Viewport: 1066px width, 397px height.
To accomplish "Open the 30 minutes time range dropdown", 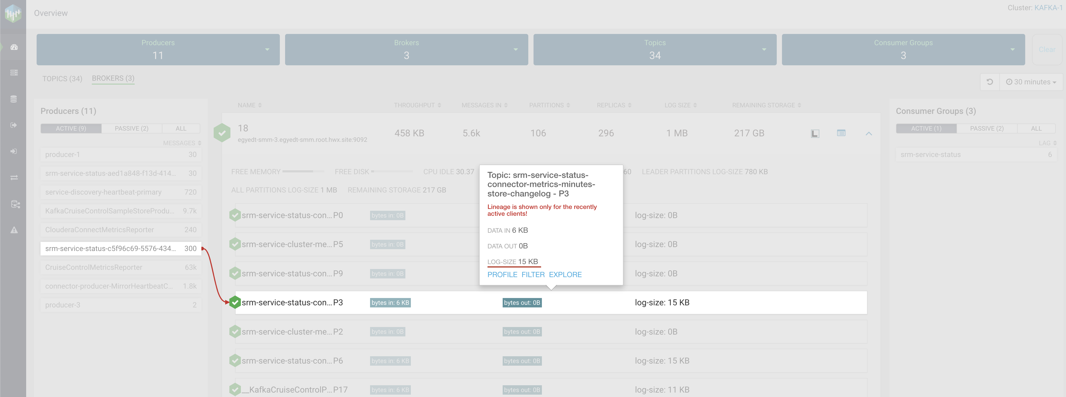I will [x=1031, y=82].
